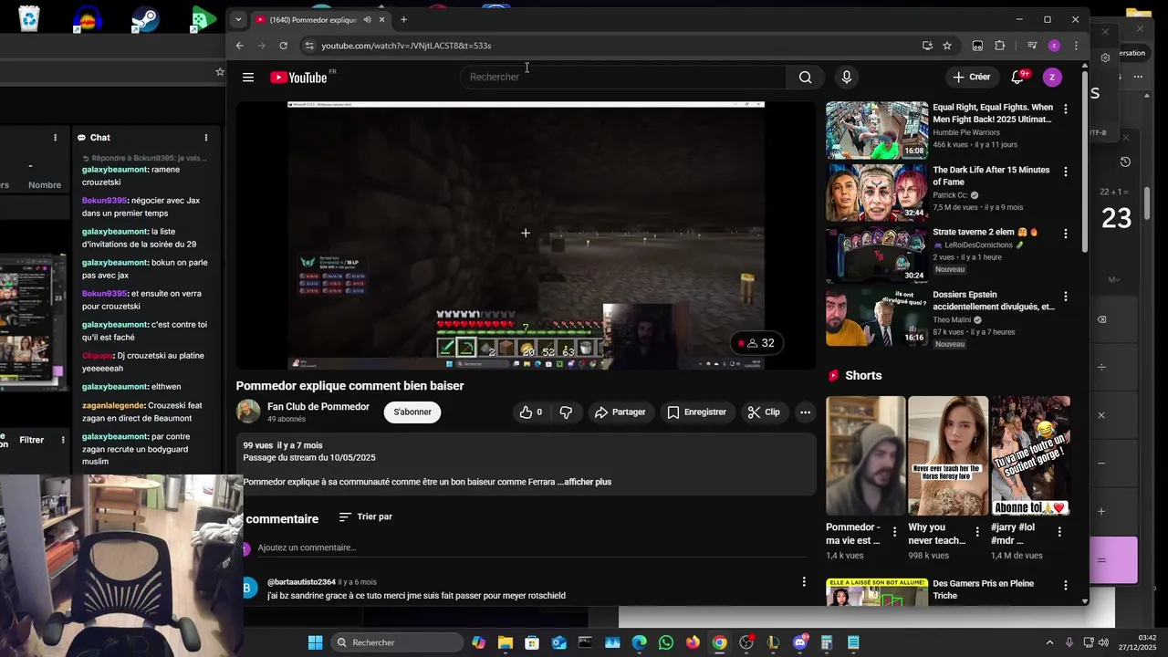Open options for the #jarry #lol short

point(1059,532)
